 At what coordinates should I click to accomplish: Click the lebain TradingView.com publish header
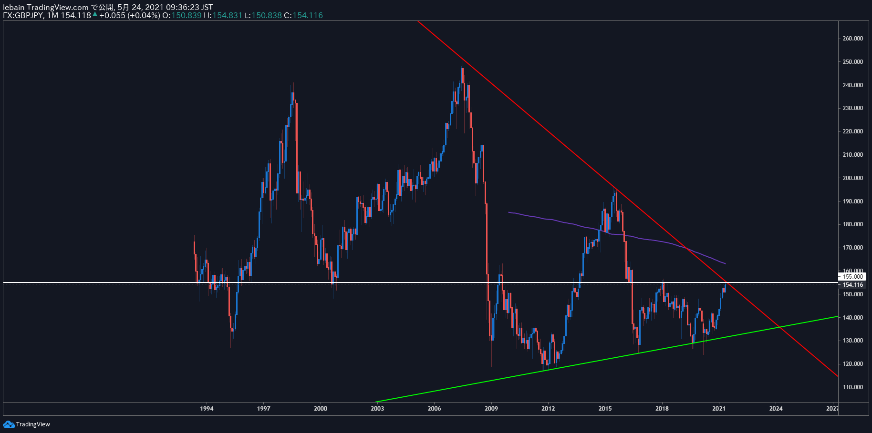pyautogui.click(x=108, y=7)
